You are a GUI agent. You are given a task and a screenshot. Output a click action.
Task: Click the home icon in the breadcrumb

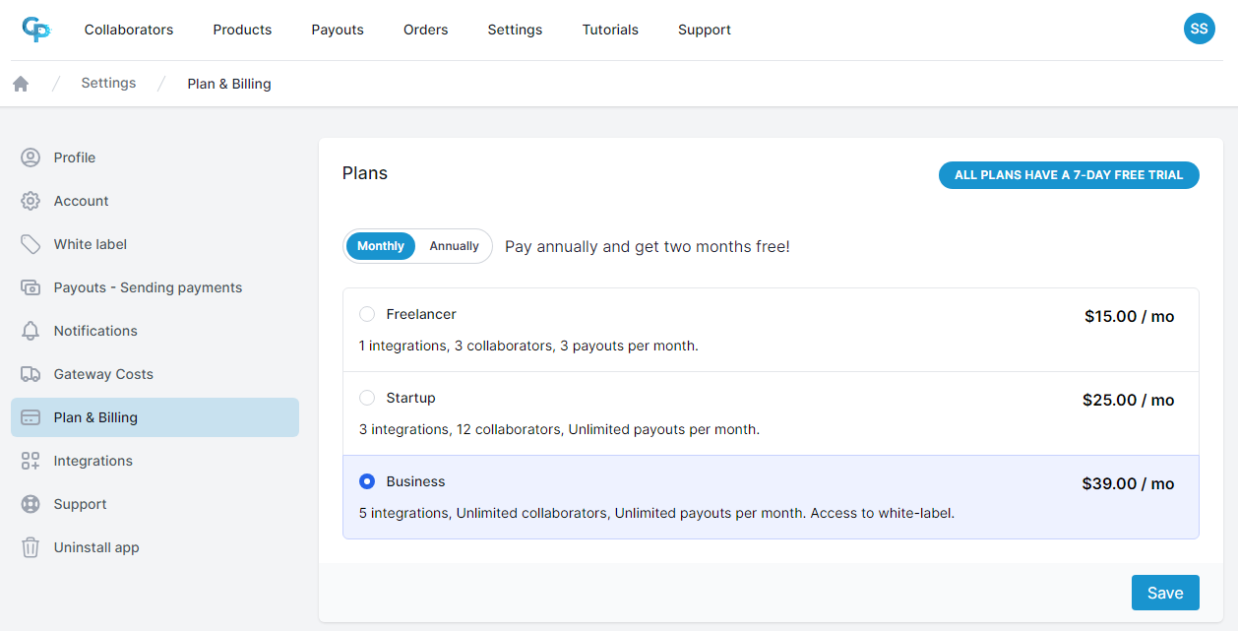tap(20, 83)
